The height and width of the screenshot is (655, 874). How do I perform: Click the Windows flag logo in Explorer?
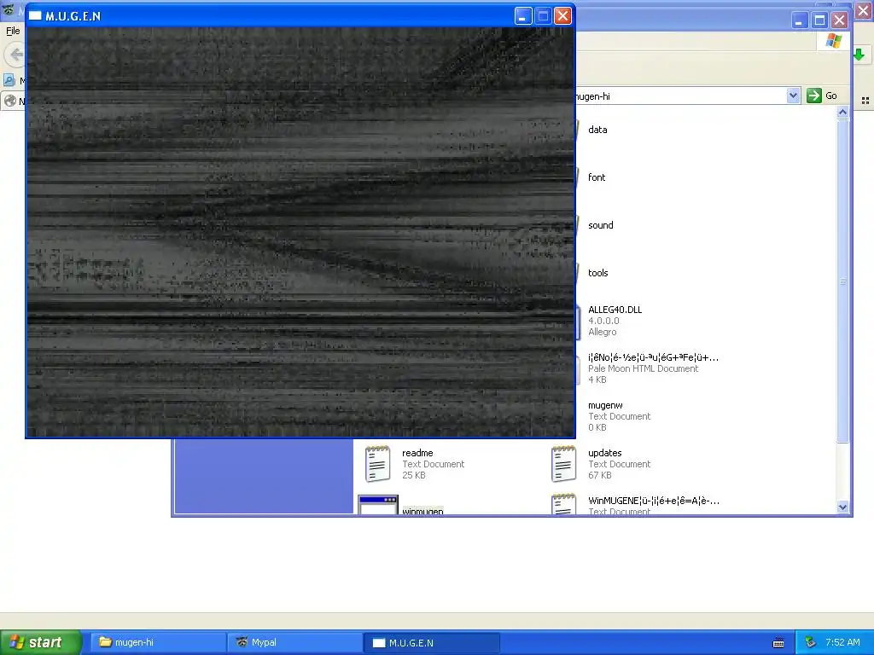[834, 41]
